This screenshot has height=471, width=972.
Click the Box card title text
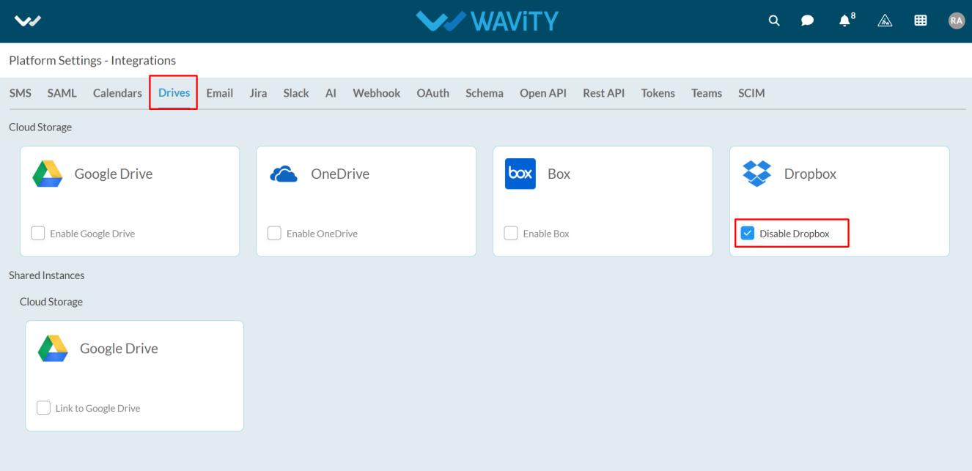click(x=559, y=174)
